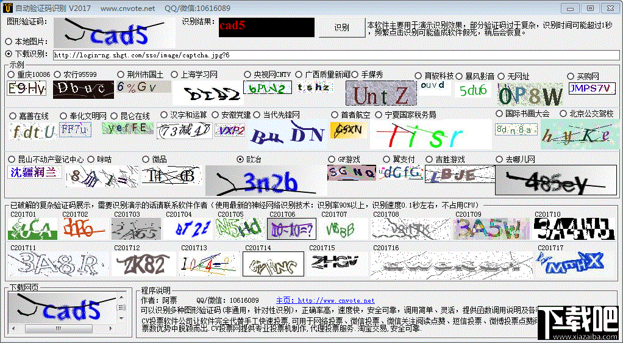Select the GF游戏 radio button
This screenshot has height=343, width=623.
[x=332, y=159]
